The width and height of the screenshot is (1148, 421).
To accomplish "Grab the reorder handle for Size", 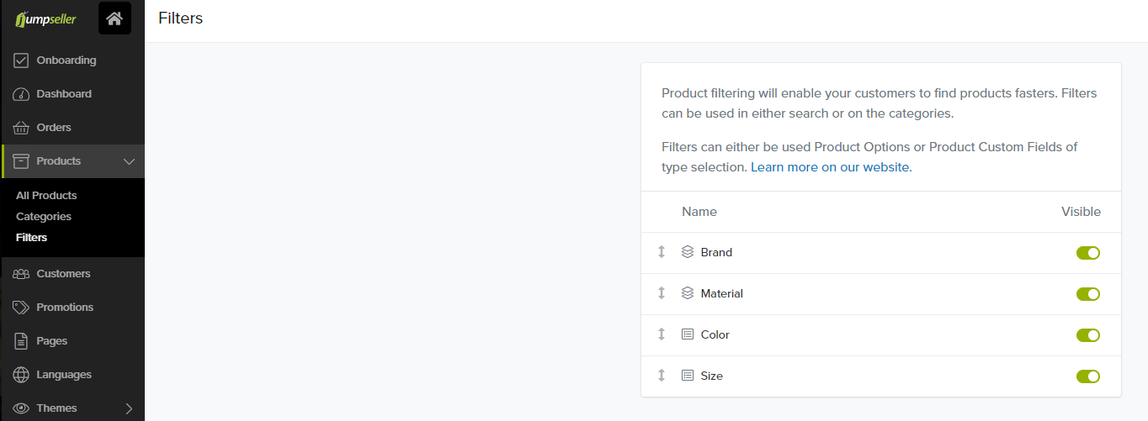I will click(x=662, y=376).
